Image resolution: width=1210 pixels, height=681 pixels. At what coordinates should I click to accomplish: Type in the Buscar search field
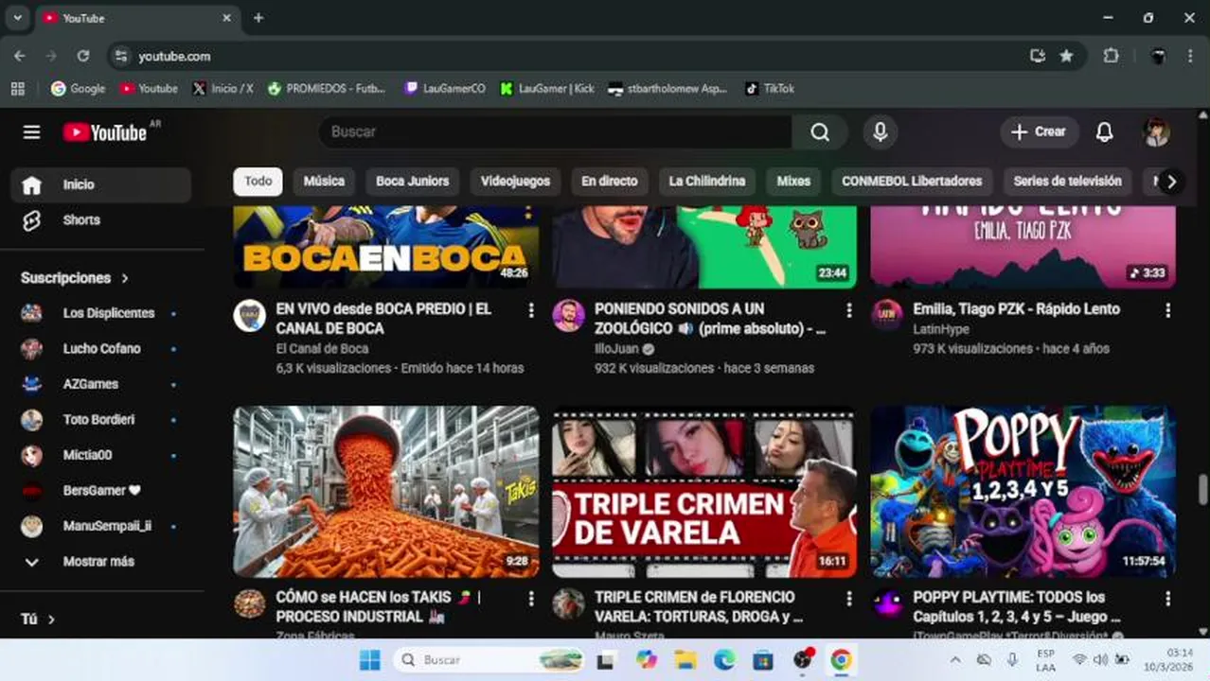555,132
